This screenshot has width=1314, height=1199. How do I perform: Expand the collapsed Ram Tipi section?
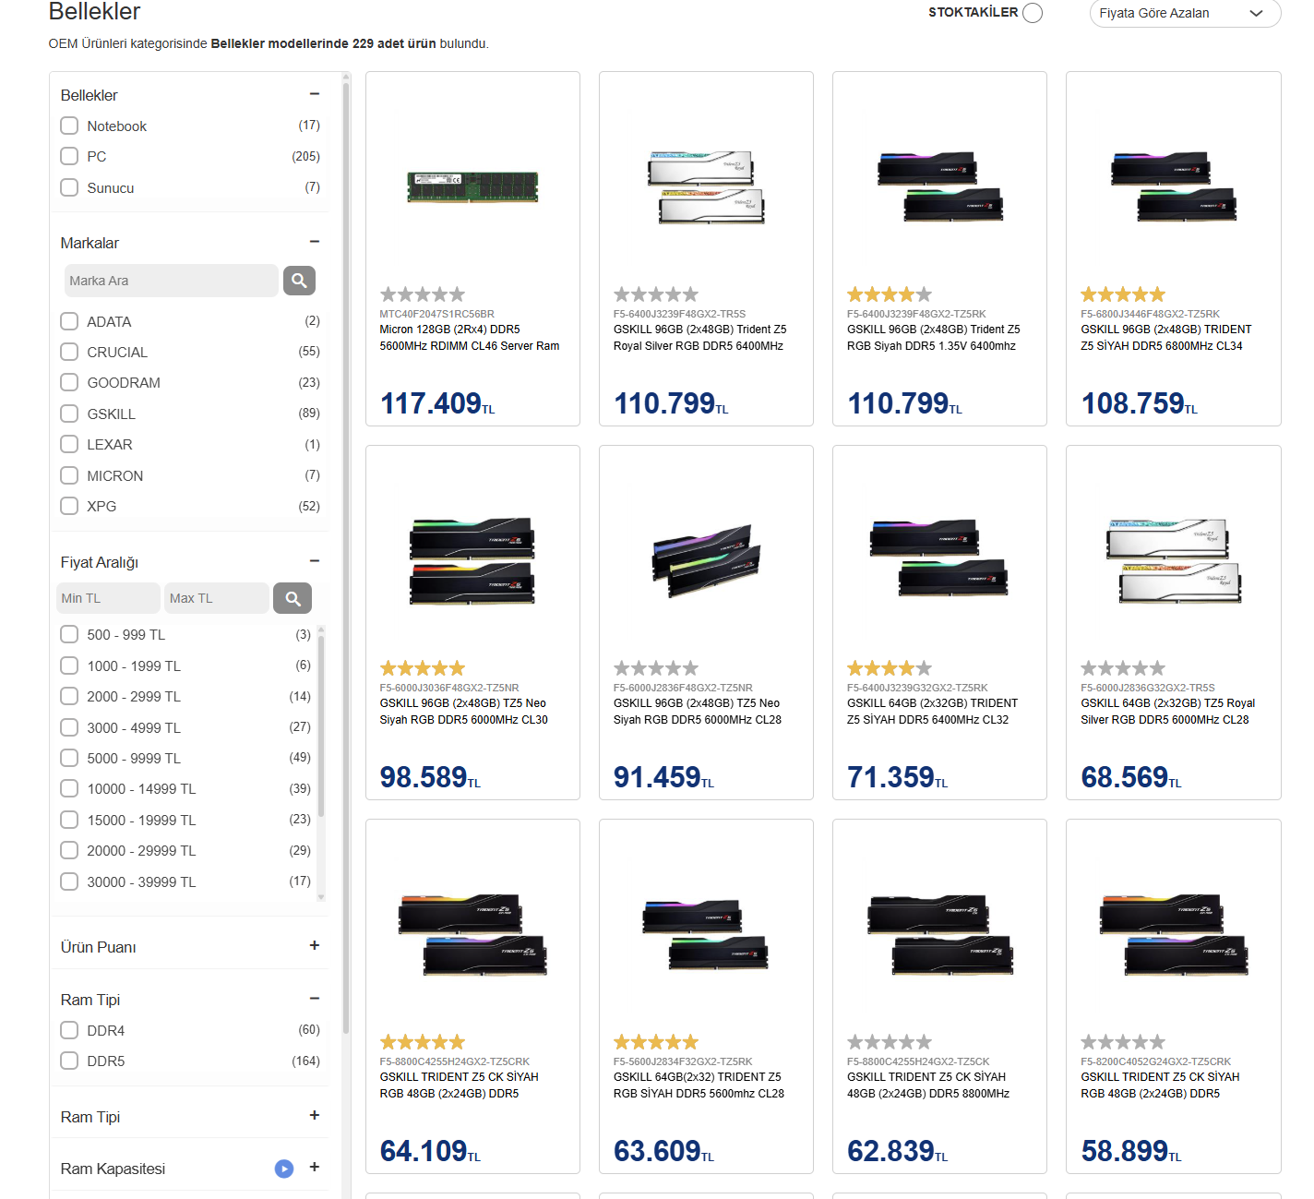[x=315, y=1115]
